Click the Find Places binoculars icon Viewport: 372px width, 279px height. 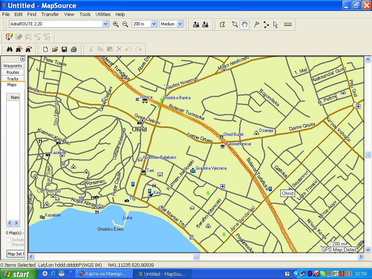tap(10, 49)
